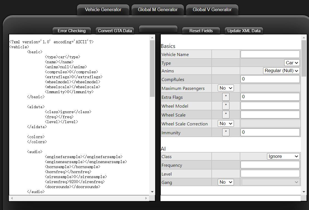
Task: Click the <hornfreq></hornfreq> XML line
Action: point(68,172)
